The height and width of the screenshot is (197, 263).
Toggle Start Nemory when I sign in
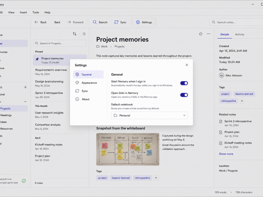click(x=184, y=83)
